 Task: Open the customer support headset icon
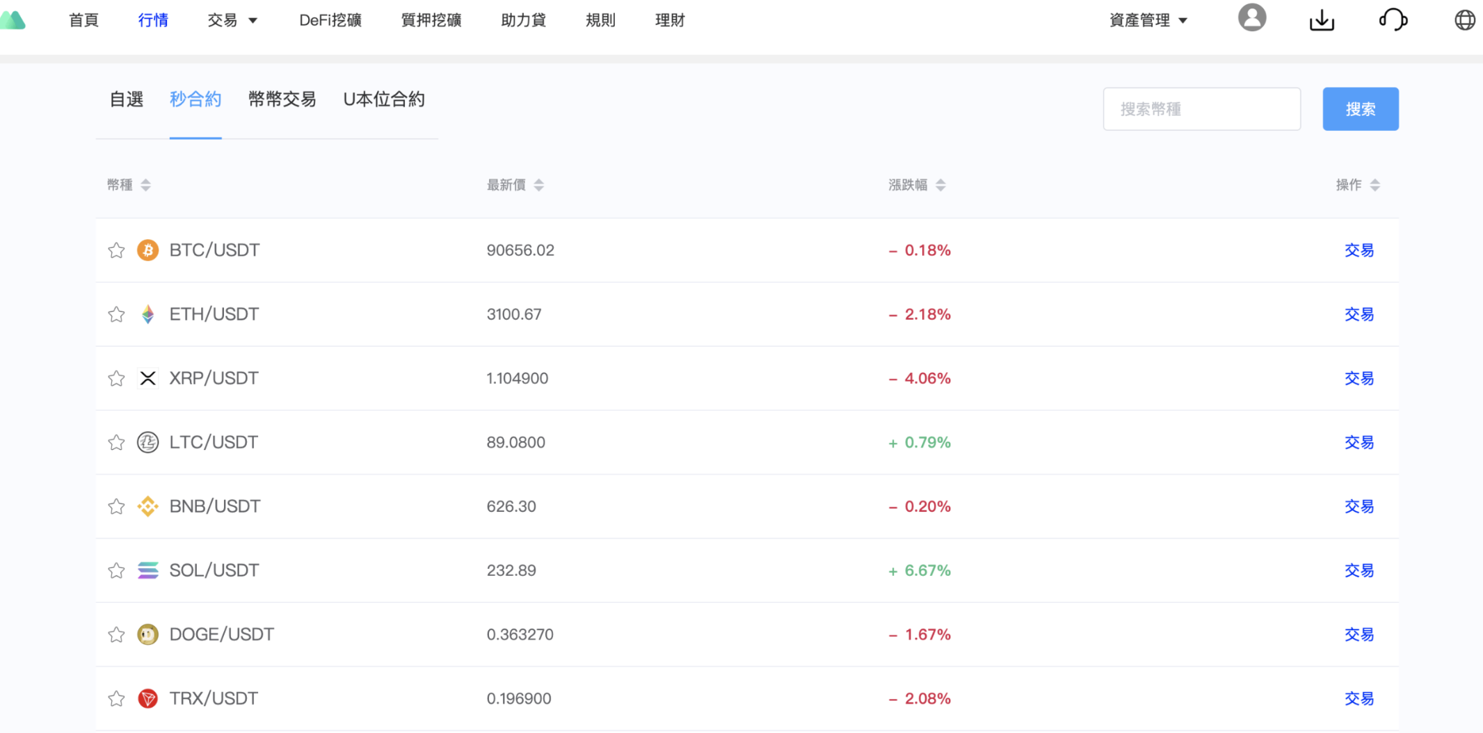(x=1393, y=19)
